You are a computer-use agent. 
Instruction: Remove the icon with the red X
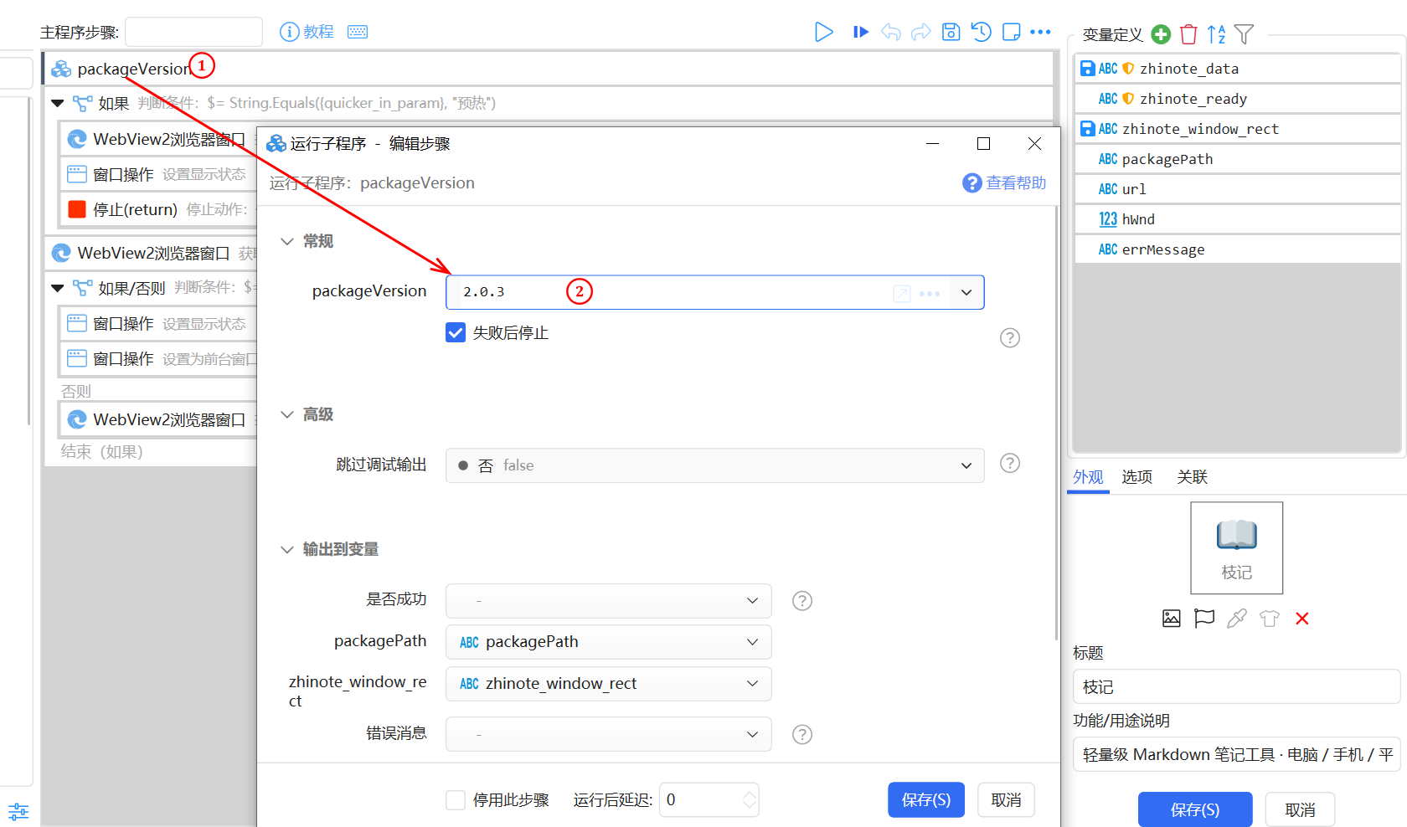[1302, 619]
